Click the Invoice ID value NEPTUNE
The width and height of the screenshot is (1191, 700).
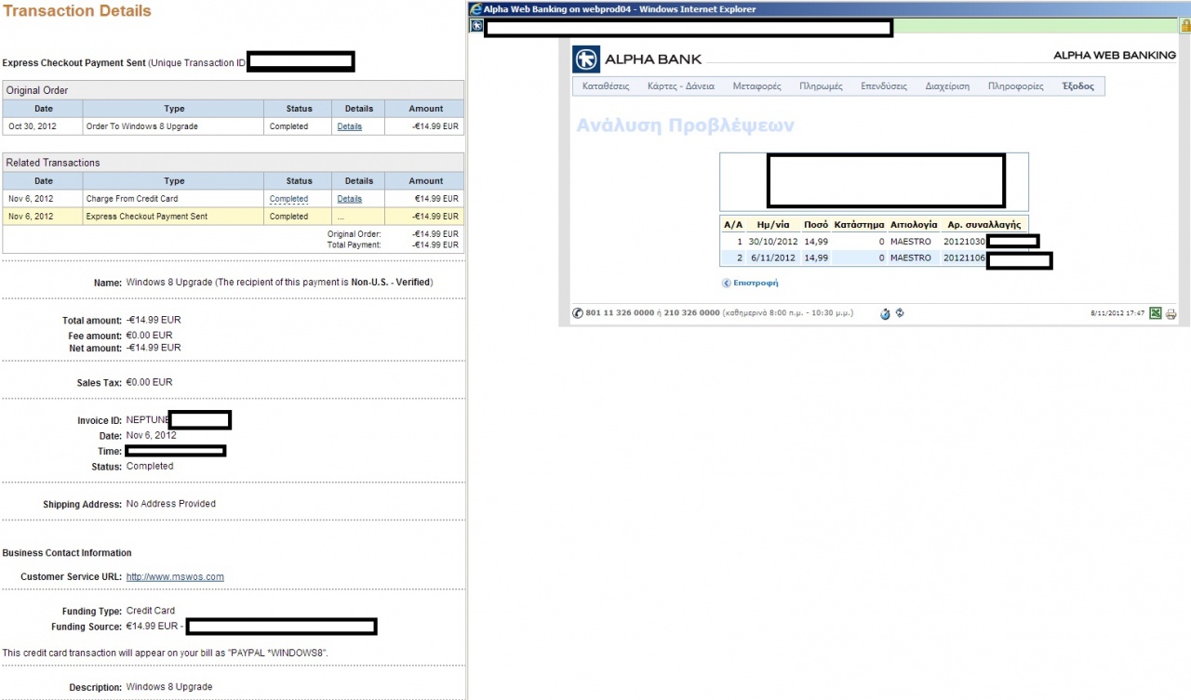(x=147, y=420)
